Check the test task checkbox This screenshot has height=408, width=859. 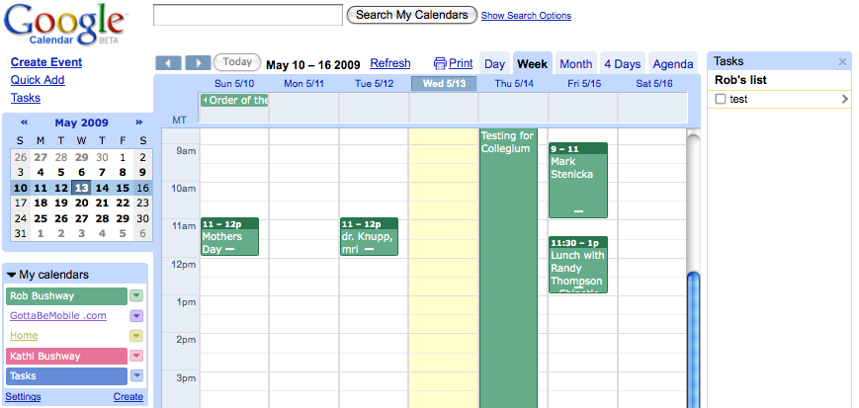(721, 99)
